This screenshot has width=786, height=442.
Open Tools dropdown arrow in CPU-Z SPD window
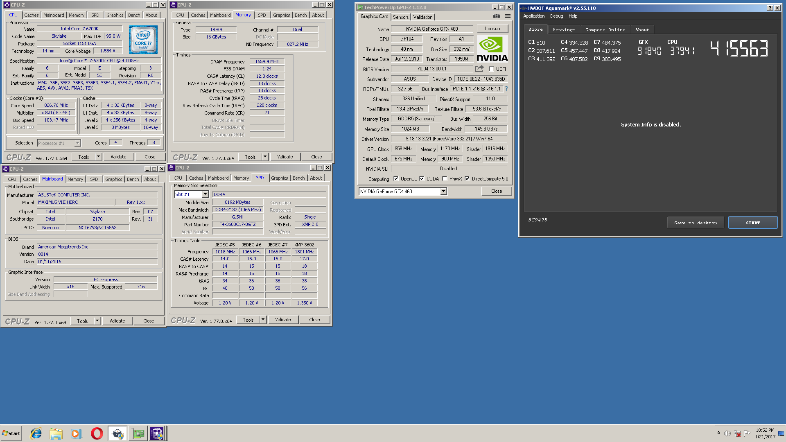tap(263, 320)
